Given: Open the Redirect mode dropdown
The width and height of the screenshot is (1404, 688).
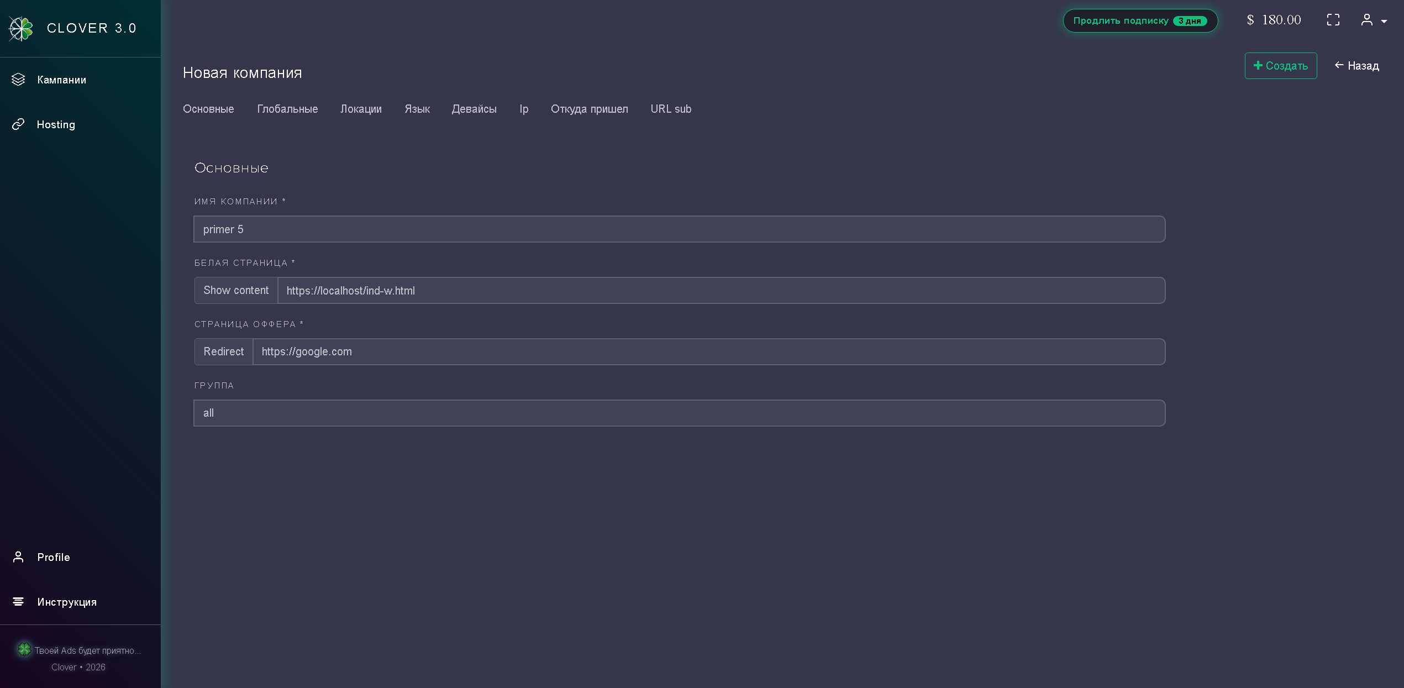Looking at the screenshot, I should (224, 352).
